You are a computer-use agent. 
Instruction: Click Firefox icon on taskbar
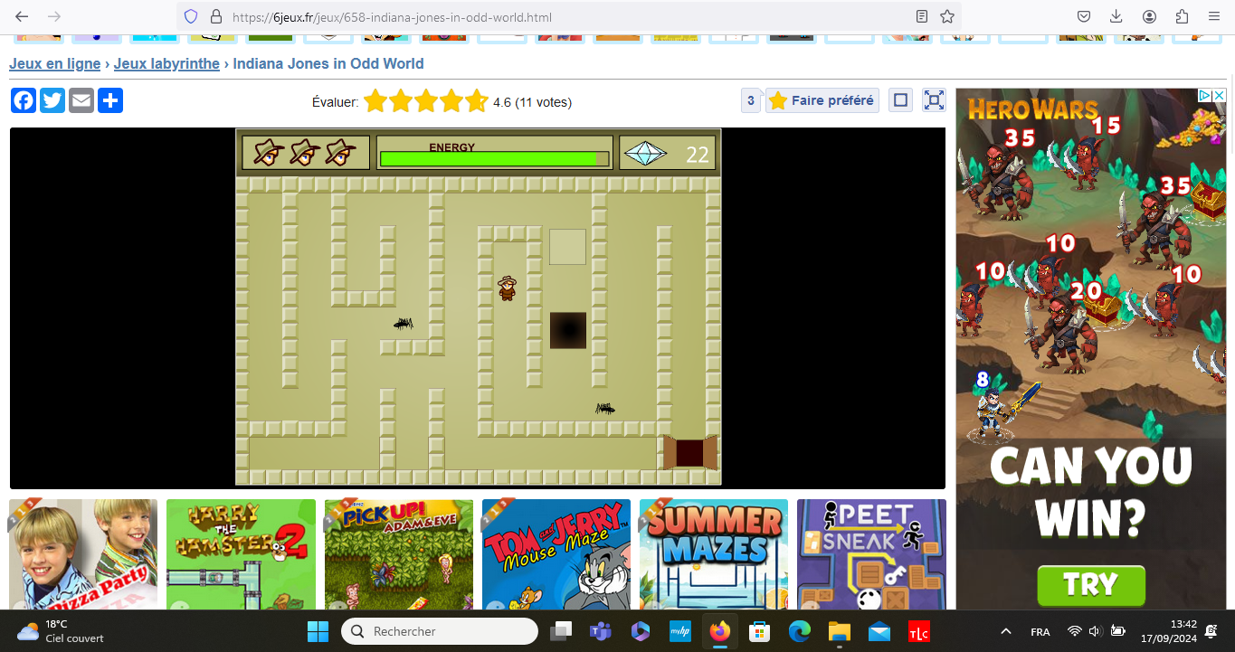tap(720, 631)
